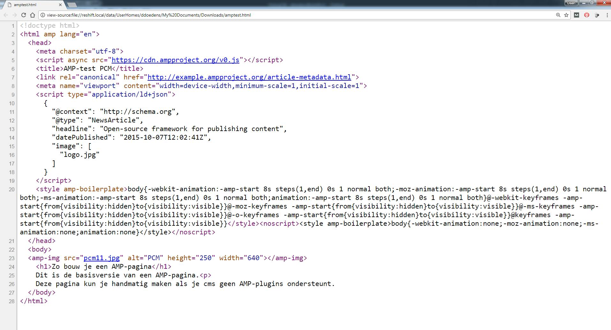Image resolution: width=611 pixels, height=330 pixels.
Task: Minimize the browser window
Action: (584, 3)
